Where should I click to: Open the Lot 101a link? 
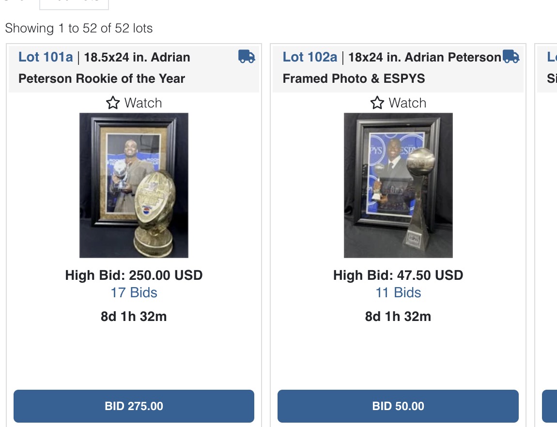coord(46,57)
